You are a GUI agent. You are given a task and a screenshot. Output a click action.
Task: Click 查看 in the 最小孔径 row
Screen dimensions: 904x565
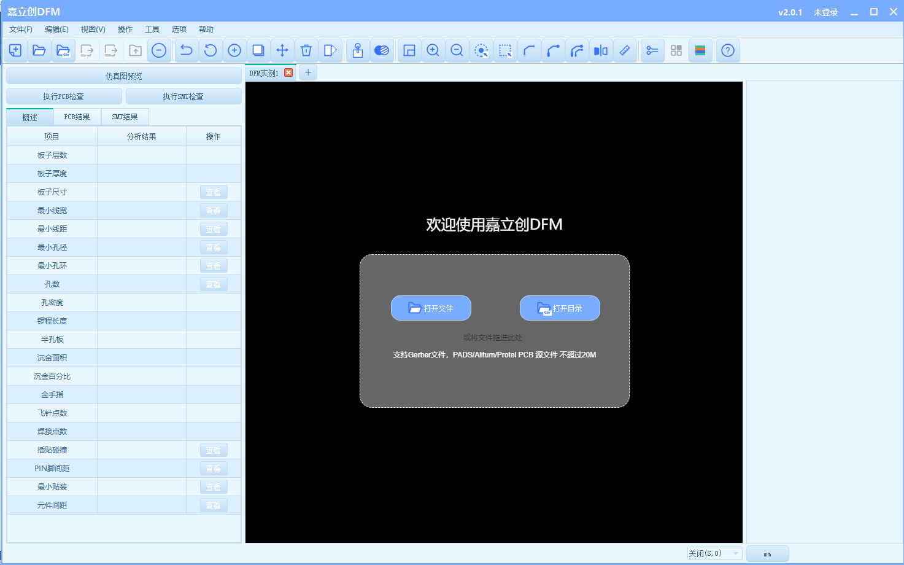click(214, 247)
